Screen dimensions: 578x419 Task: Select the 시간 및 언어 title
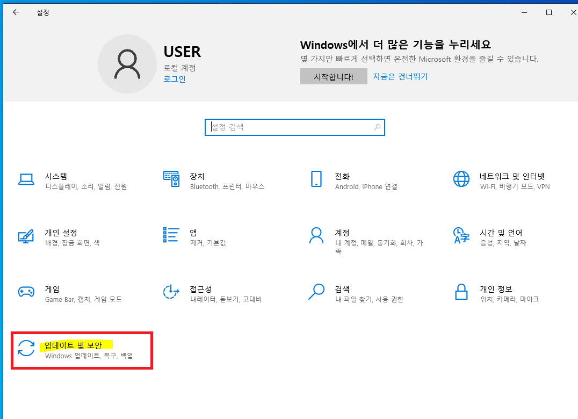click(x=501, y=233)
